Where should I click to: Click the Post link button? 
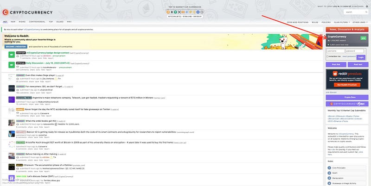point(336,64)
